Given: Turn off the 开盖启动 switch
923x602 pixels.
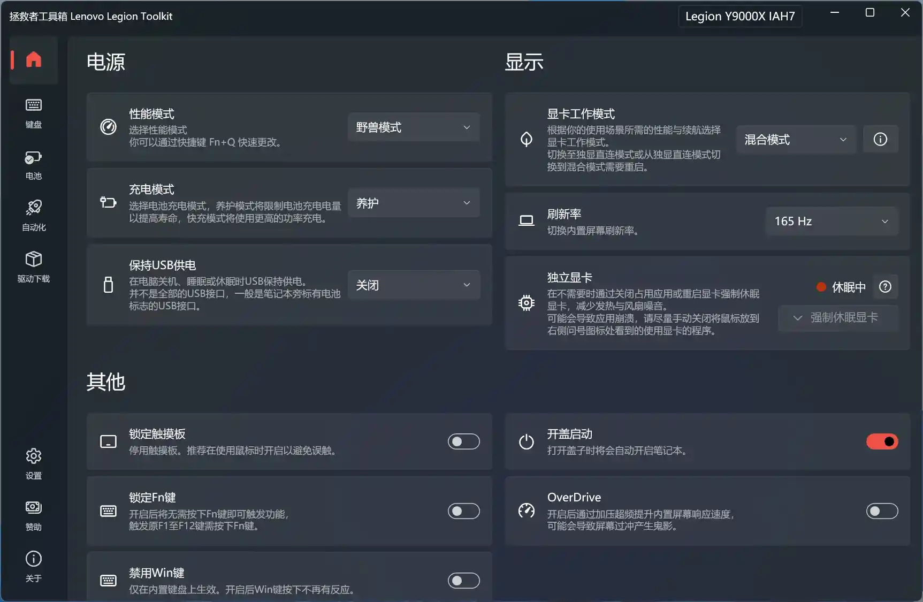Looking at the screenshot, I should (x=882, y=441).
